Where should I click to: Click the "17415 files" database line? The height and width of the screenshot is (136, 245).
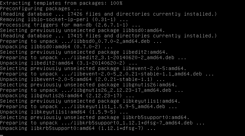108,36
